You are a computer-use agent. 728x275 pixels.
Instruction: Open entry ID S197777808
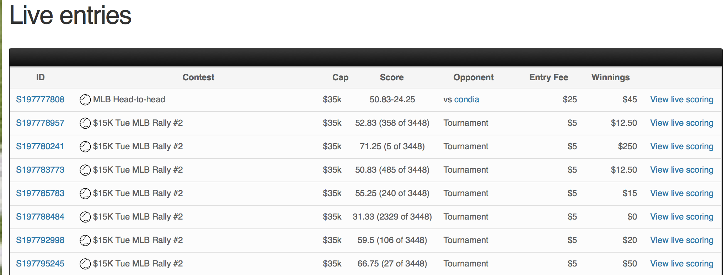[40, 99]
